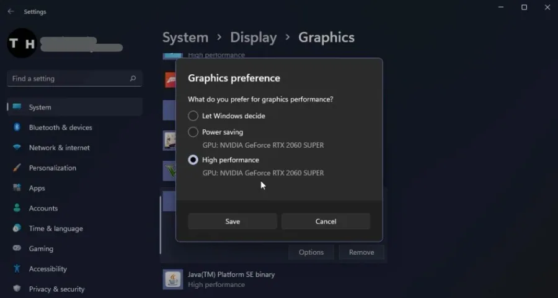
Task: Open Options for the selected app
Action: coord(311,252)
